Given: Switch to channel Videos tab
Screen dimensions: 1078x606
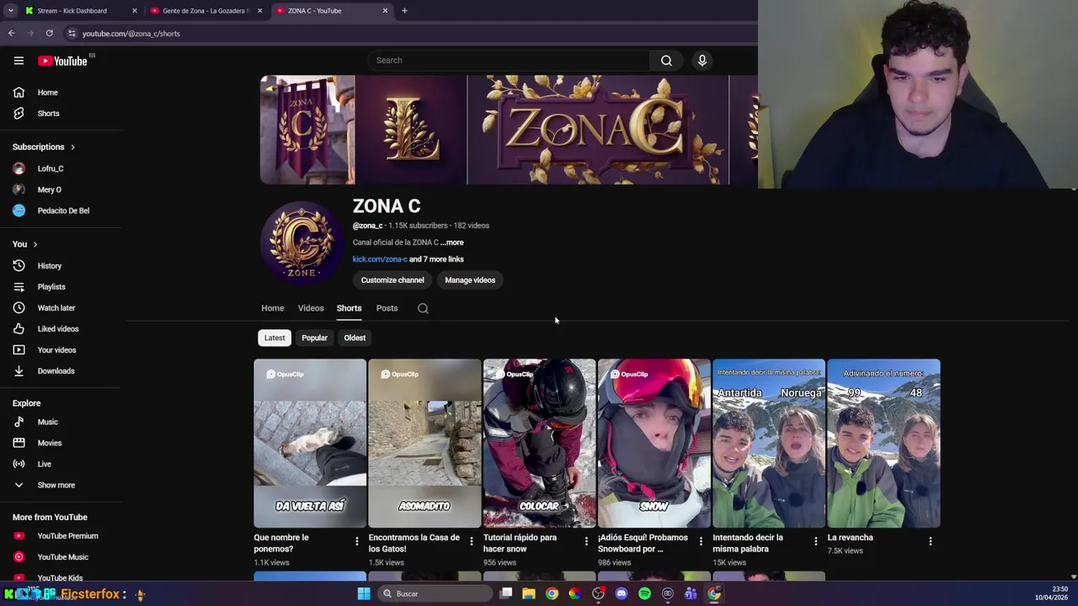Looking at the screenshot, I should 311,308.
